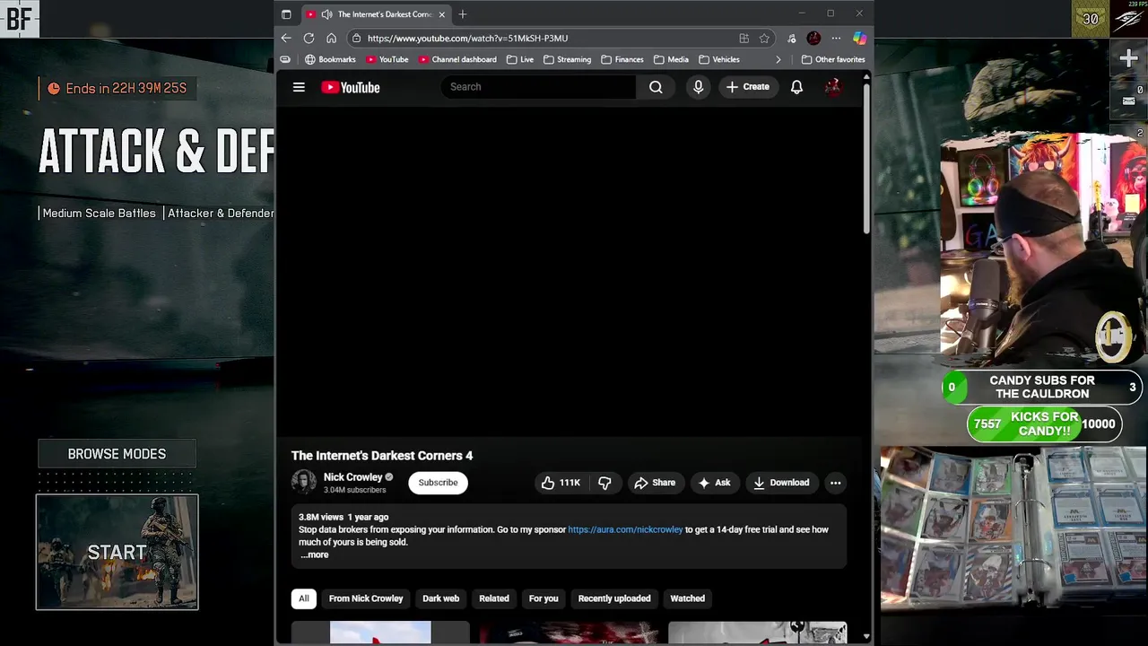Image resolution: width=1148 pixels, height=646 pixels.
Task: Open the Edge tab actions menu icon
Action: (286, 14)
